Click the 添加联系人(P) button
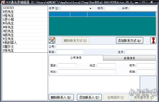The height and width of the screenshot is (102, 159). tap(89, 97)
